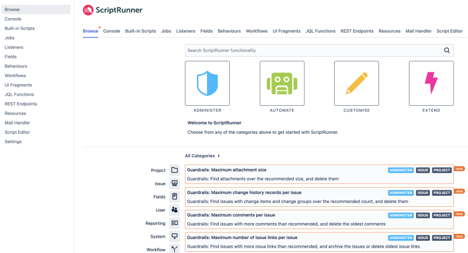Go to Script Editor in sidebar
Viewport: 468px width, 253px height.
coord(18,132)
